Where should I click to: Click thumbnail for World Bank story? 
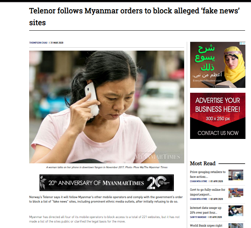(236, 225)
